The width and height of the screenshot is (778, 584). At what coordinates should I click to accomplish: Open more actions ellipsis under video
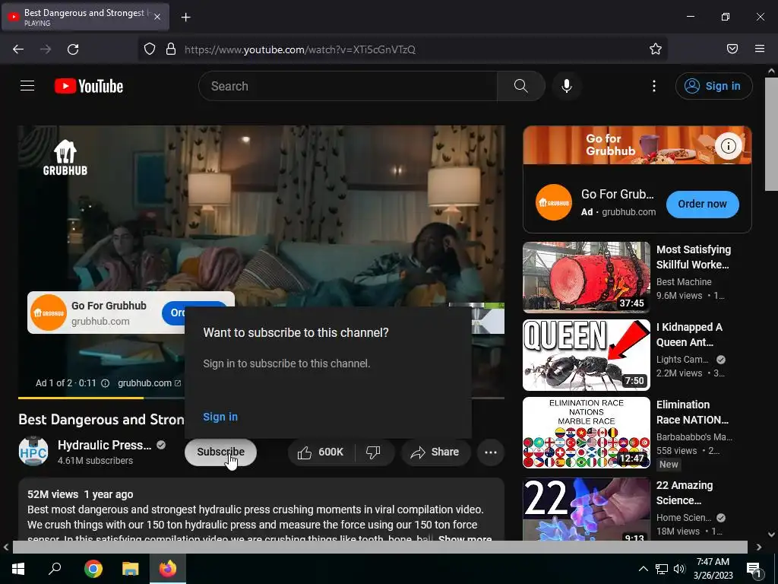491,452
